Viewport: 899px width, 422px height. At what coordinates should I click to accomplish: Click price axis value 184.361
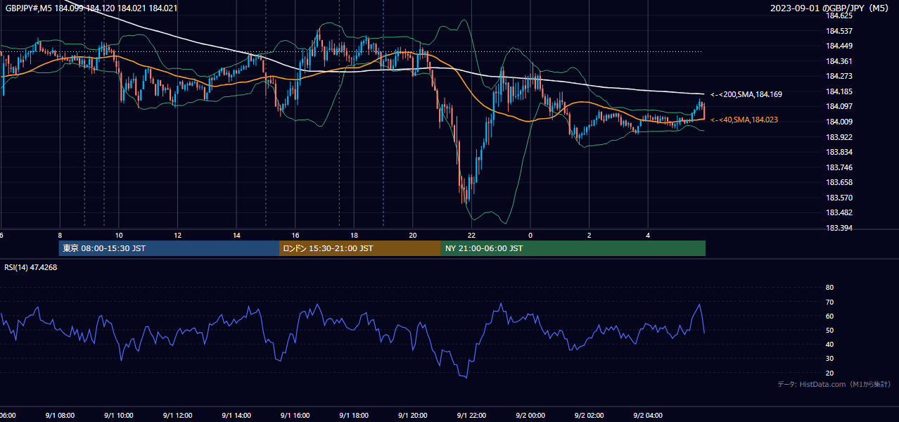point(839,61)
